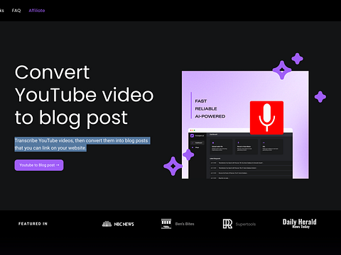Click the Ben's Bites storefront logo

pyautogui.click(x=166, y=224)
